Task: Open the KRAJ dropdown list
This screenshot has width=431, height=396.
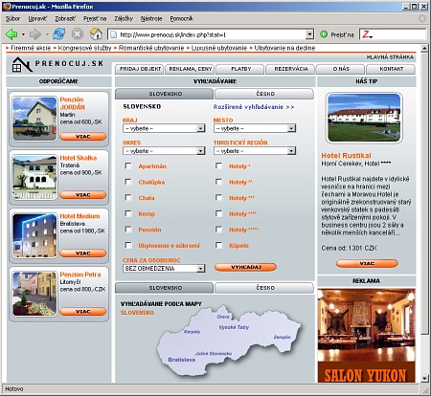Action: pyautogui.click(x=164, y=128)
